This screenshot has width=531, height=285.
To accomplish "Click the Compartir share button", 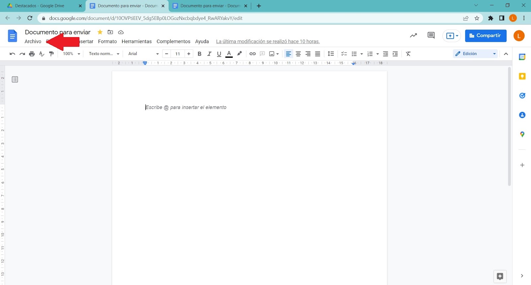I will (486, 36).
